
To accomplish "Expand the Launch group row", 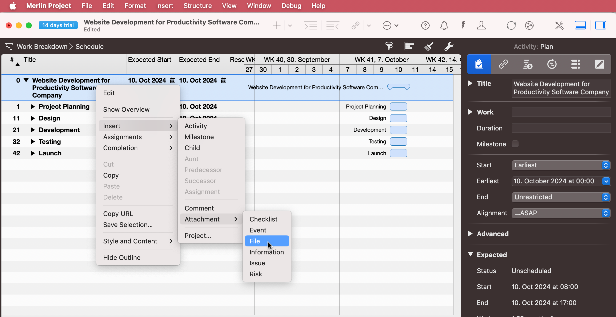I will (x=32, y=153).
